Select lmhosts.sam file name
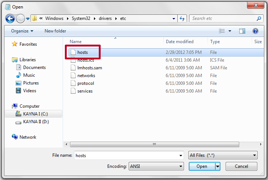 [90, 68]
